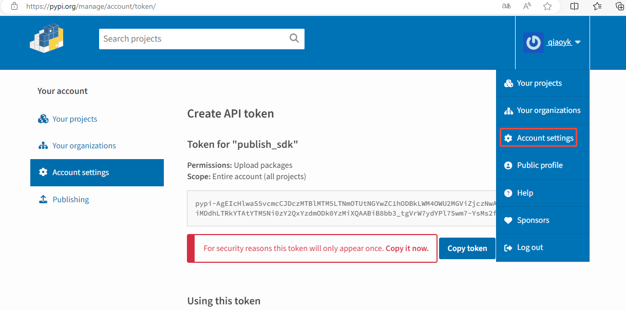Click the browser favorites star icon

547,6
